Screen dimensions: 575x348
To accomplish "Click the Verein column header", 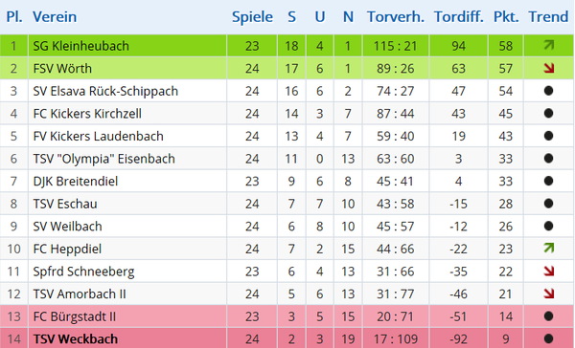I will (55, 17).
